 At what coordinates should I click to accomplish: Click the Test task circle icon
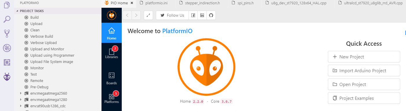[26, 74]
